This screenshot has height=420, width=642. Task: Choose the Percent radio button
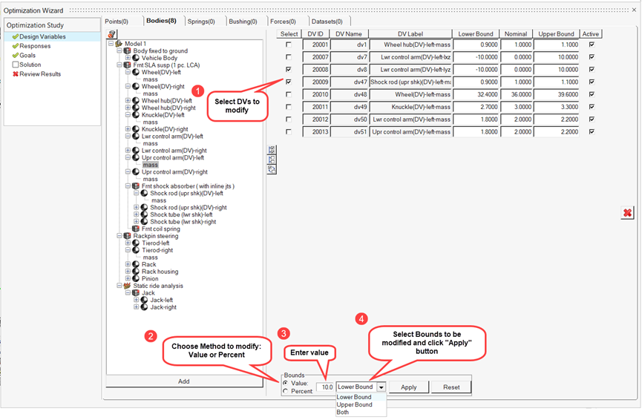pyautogui.click(x=286, y=391)
